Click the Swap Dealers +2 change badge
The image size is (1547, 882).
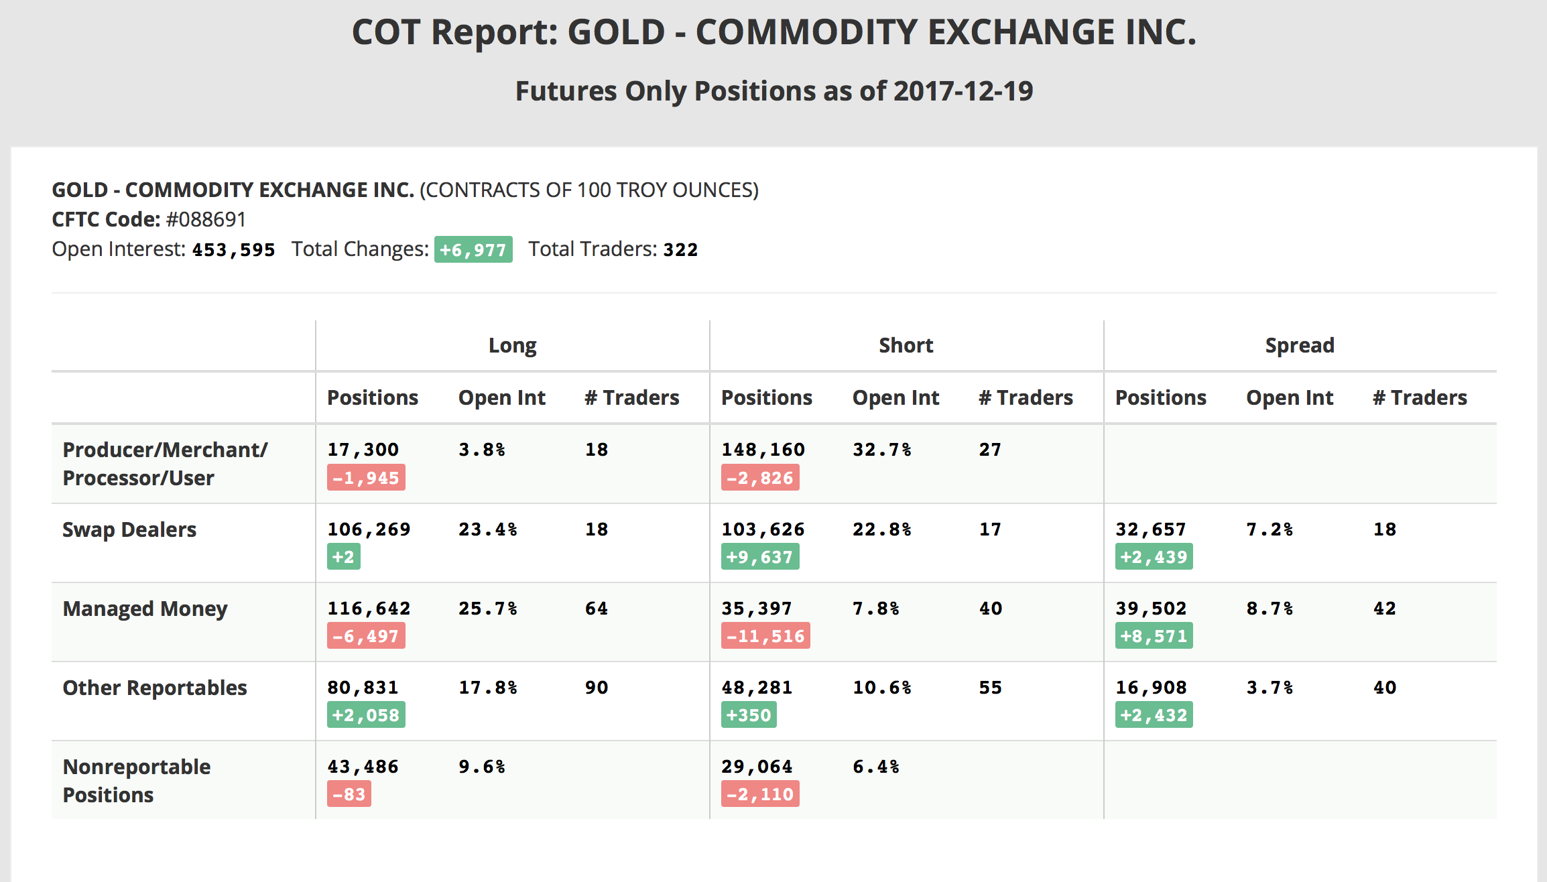pos(343,558)
